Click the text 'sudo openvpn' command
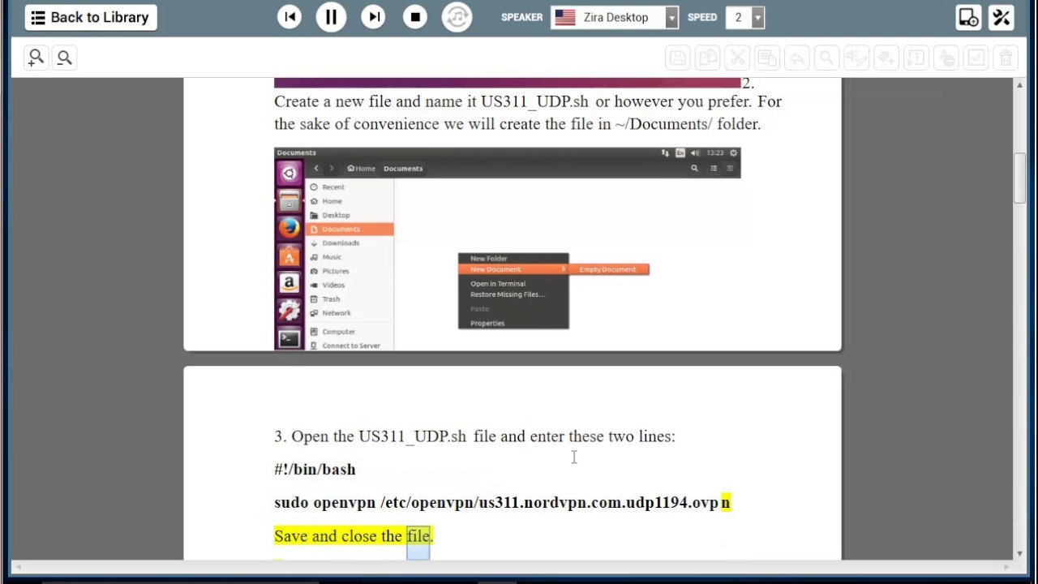 tap(324, 503)
